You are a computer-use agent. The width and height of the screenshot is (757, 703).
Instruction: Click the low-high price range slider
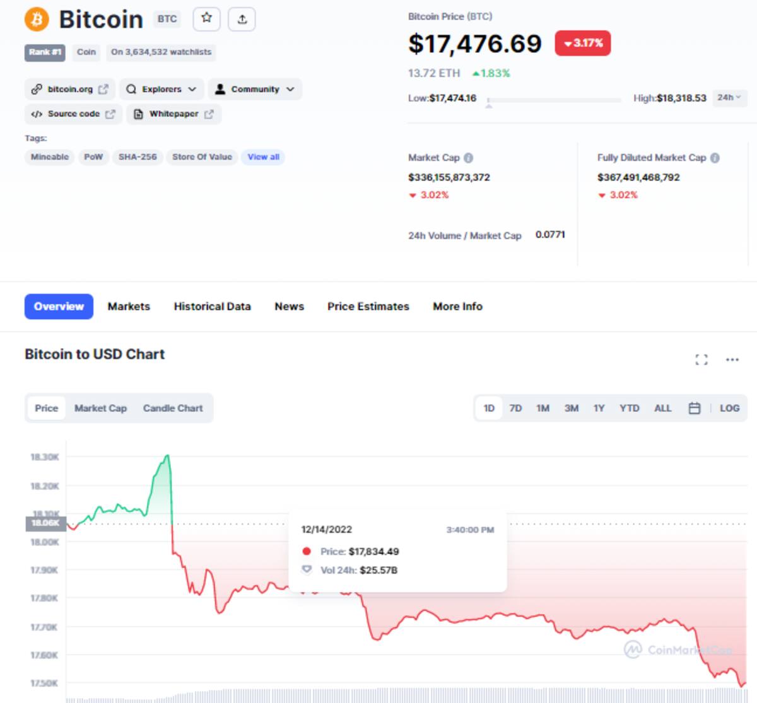pyautogui.click(x=554, y=100)
